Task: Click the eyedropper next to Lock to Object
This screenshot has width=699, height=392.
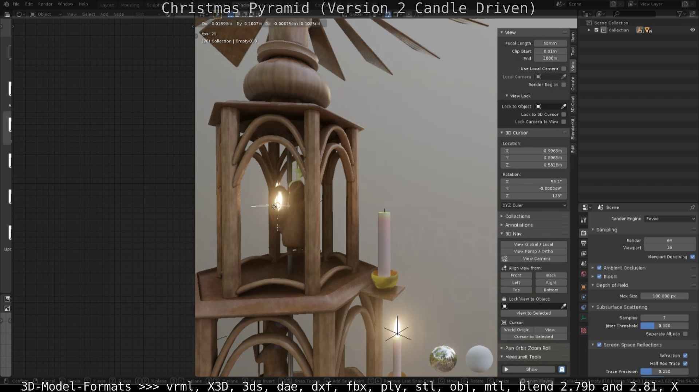Action: coord(563,107)
